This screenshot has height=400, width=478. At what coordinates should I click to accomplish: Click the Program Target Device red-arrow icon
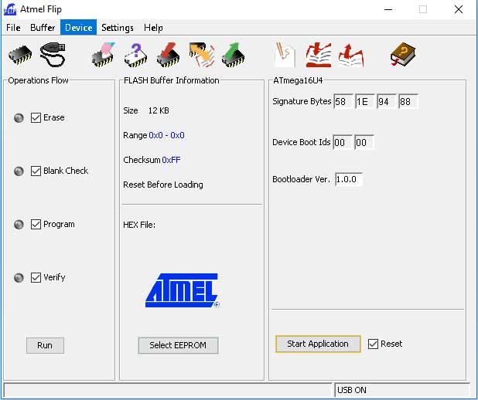[x=169, y=55]
